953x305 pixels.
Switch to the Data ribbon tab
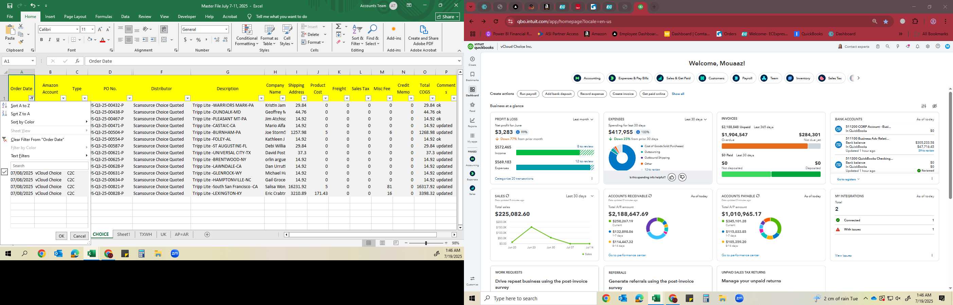[125, 17]
